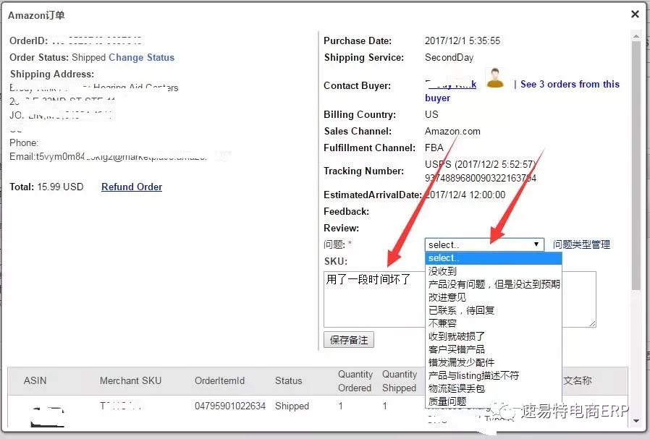Open See 3 orders from this buyer

570,84
